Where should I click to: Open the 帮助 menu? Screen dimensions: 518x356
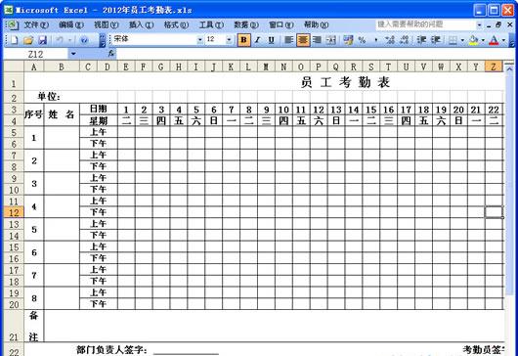tap(316, 24)
